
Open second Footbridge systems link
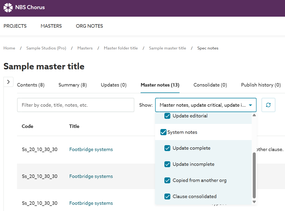(x=91, y=176)
